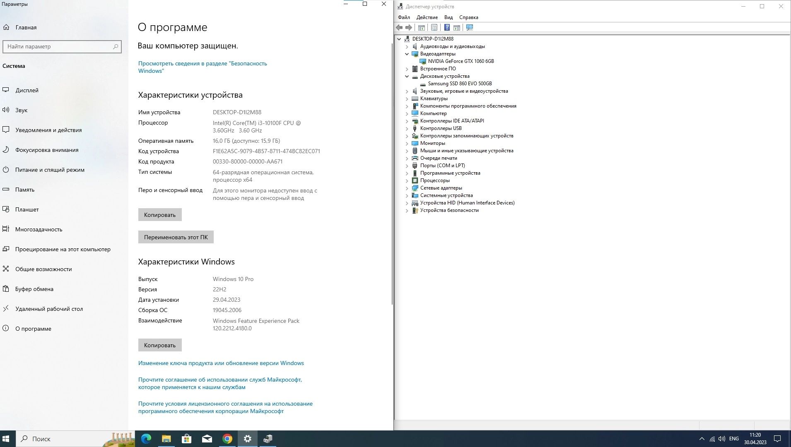Open Питание и спящий режим settings
The height and width of the screenshot is (447, 791).
click(50, 170)
